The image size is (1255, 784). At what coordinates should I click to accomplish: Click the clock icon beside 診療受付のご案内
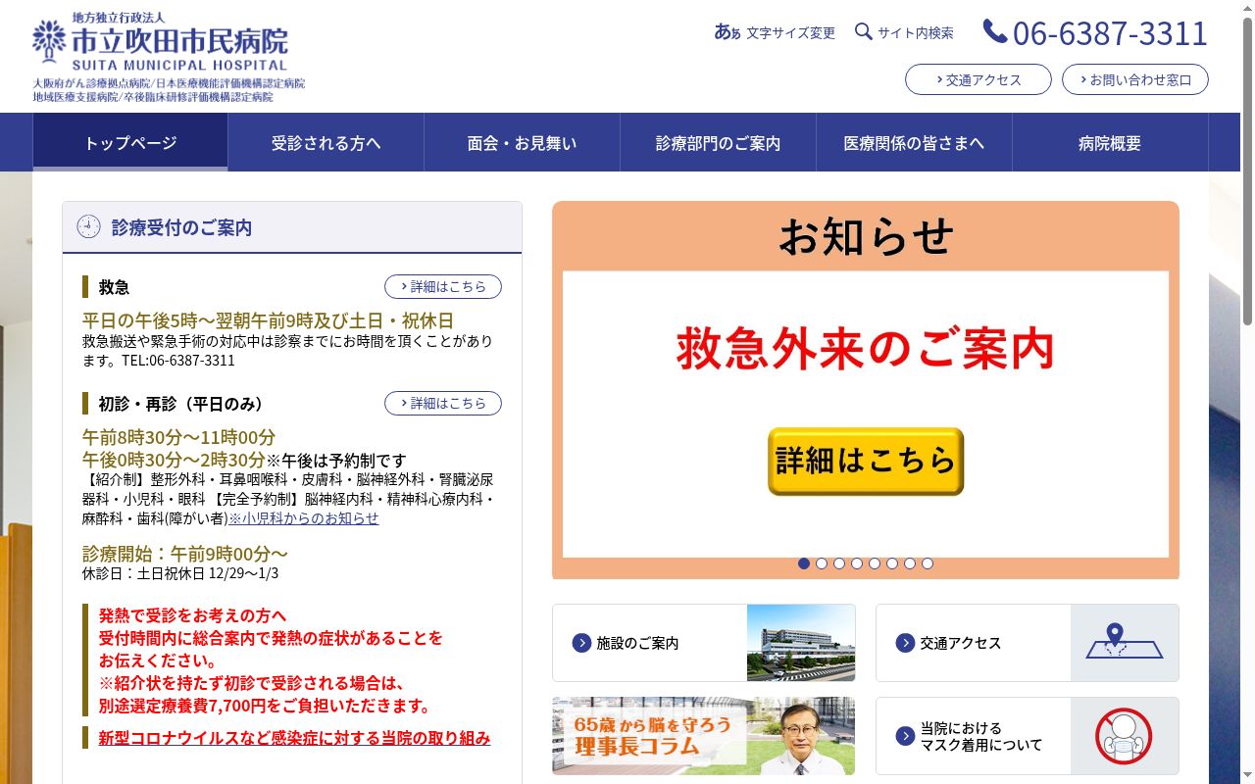point(88,227)
